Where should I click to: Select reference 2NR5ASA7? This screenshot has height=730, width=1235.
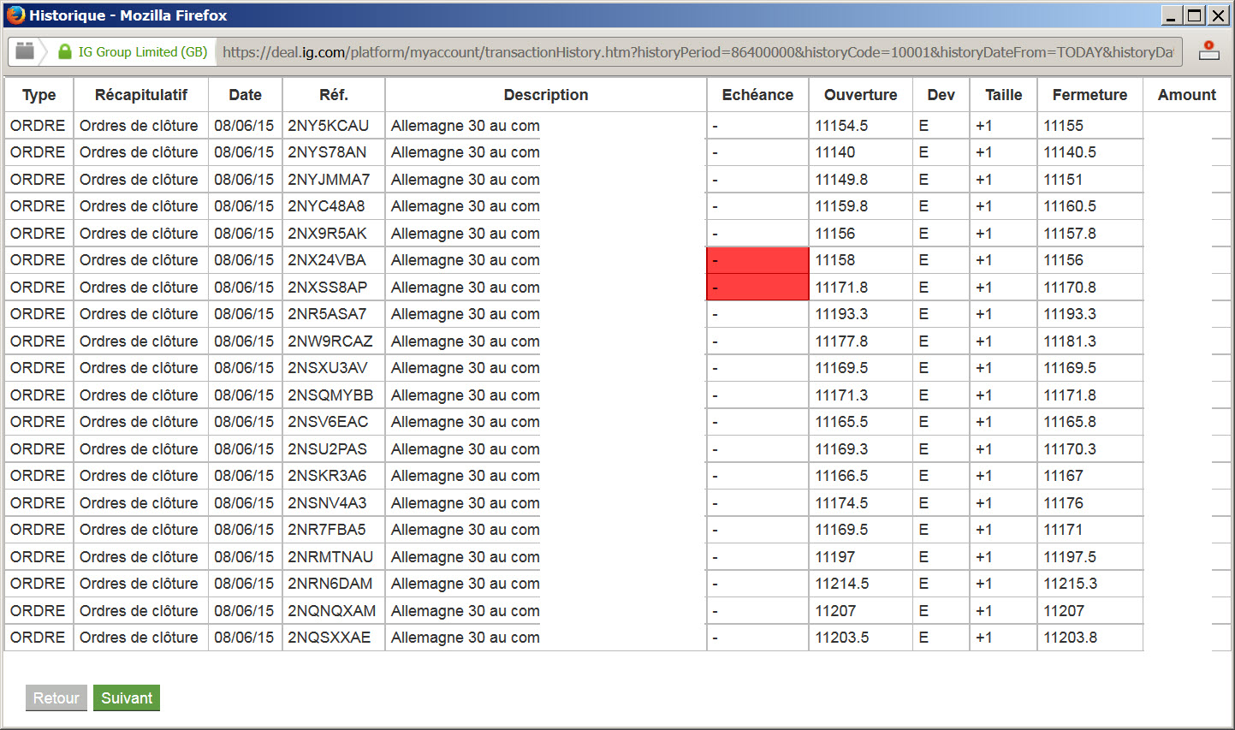[x=327, y=314]
